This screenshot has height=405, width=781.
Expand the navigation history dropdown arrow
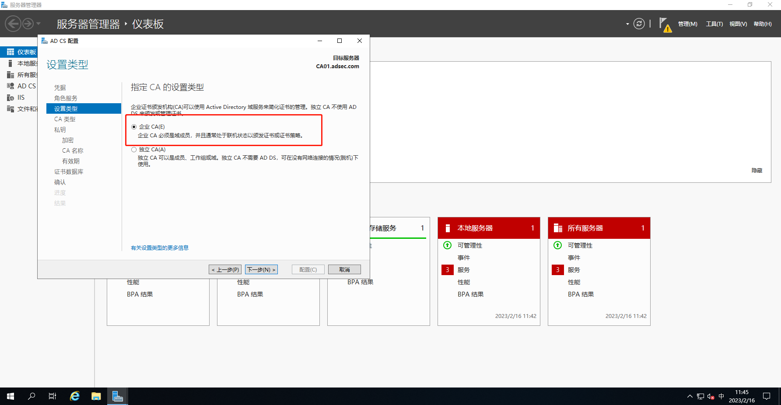point(39,24)
